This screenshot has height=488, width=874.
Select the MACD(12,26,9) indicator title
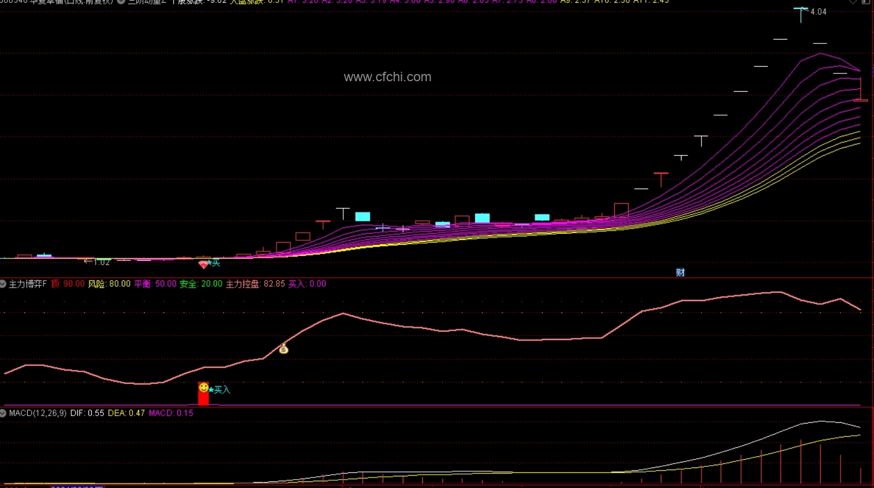(x=38, y=413)
